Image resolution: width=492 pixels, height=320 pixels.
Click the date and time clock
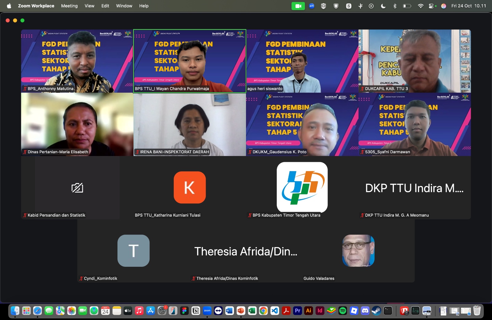pos(468,6)
